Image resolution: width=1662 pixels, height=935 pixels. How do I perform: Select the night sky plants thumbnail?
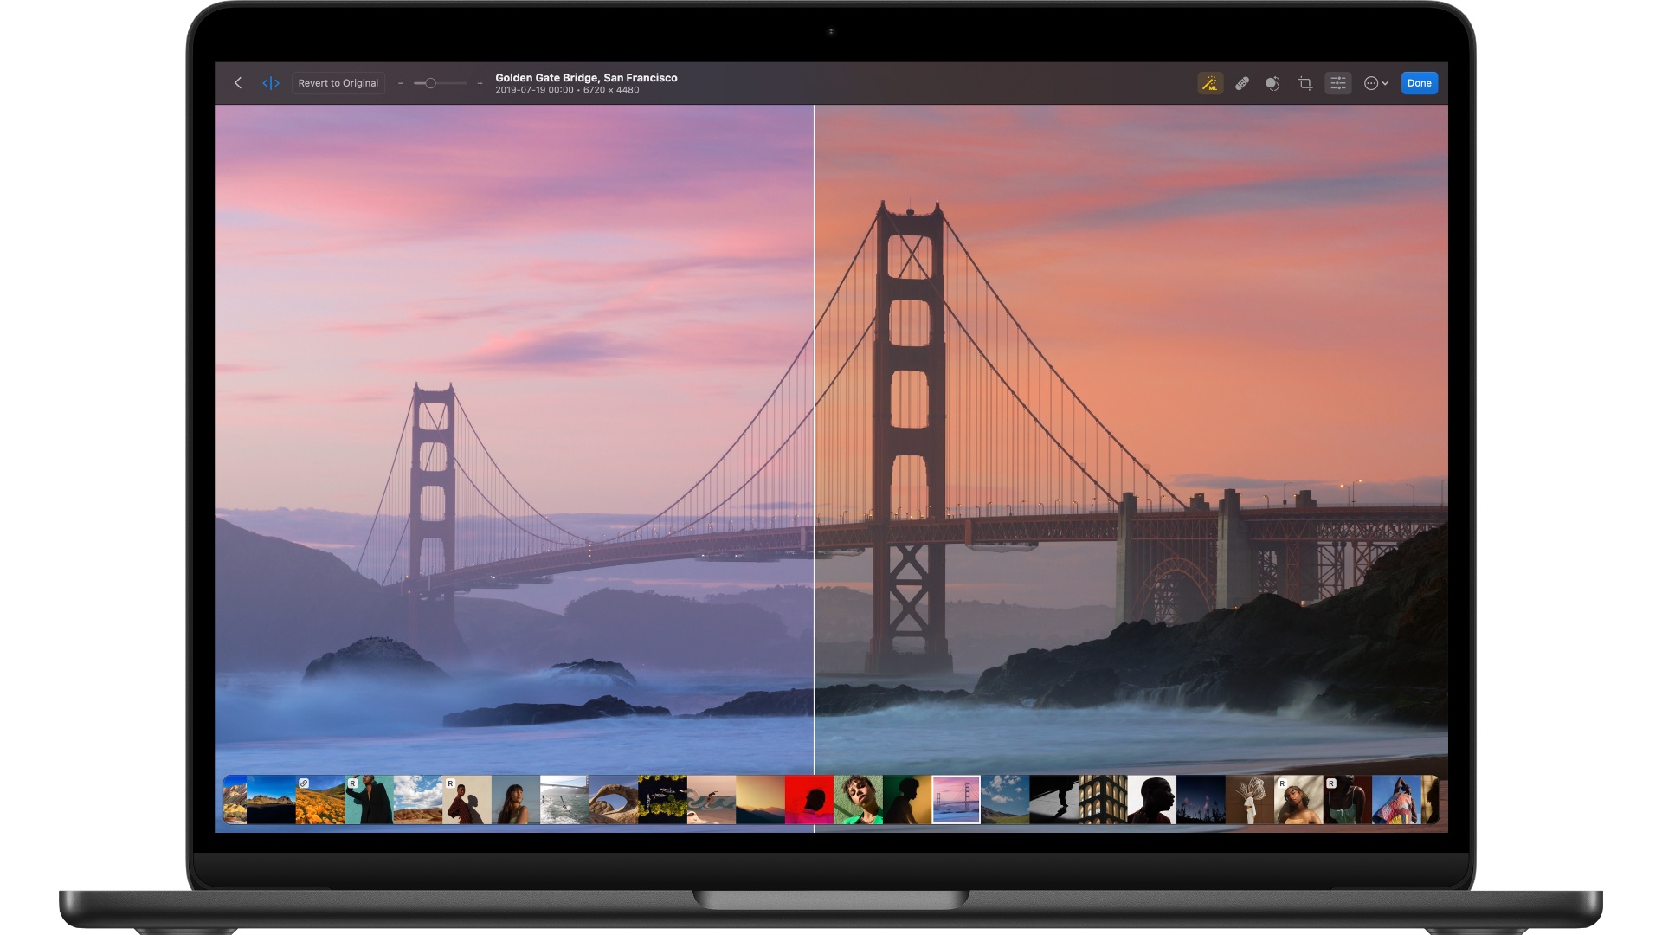(x=1201, y=800)
